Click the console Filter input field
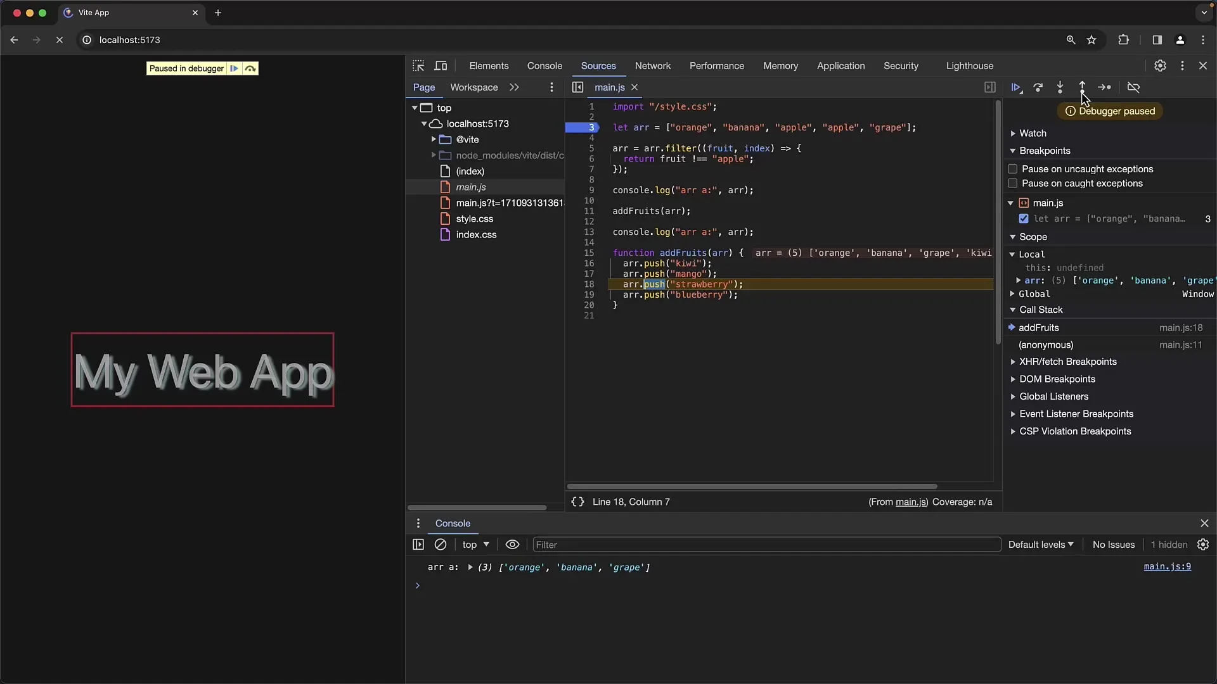Viewport: 1217px width, 684px height. (x=766, y=545)
